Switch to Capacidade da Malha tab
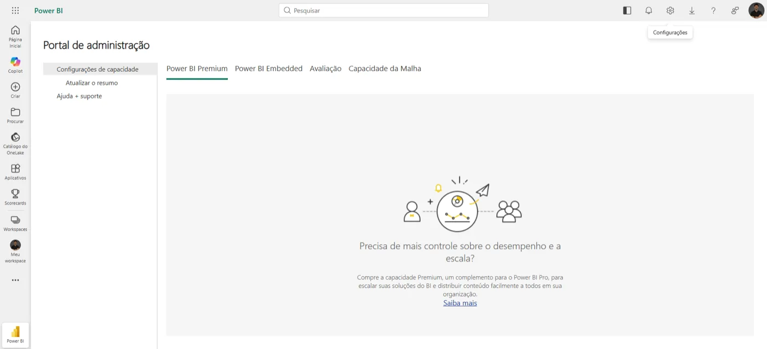The image size is (767, 349). pos(385,68)
